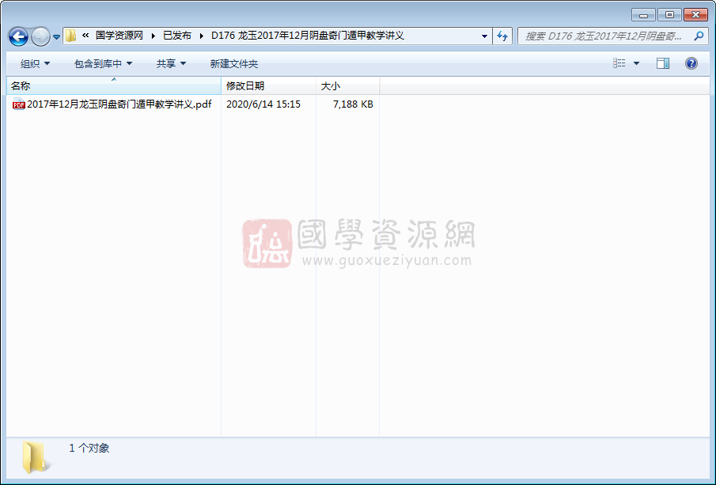The width and height of the screenshot is (716, 485).
Task: Open the 组织 menu
Action: [35, 63]
